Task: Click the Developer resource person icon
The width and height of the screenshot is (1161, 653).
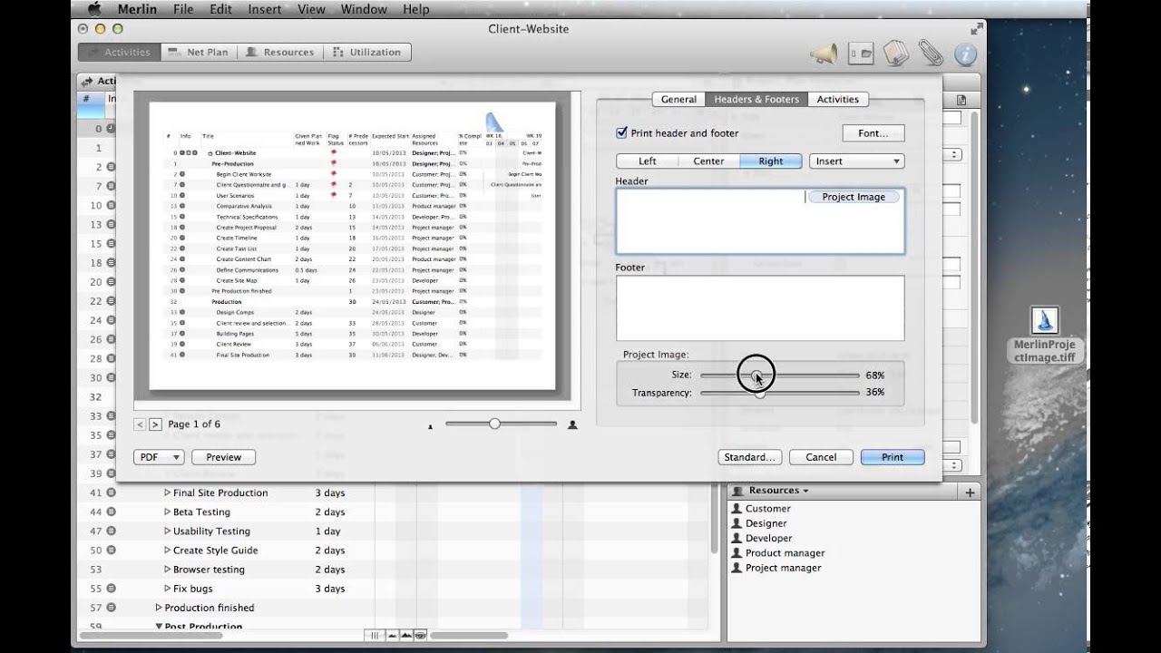Action: click(x=737, y=538)
